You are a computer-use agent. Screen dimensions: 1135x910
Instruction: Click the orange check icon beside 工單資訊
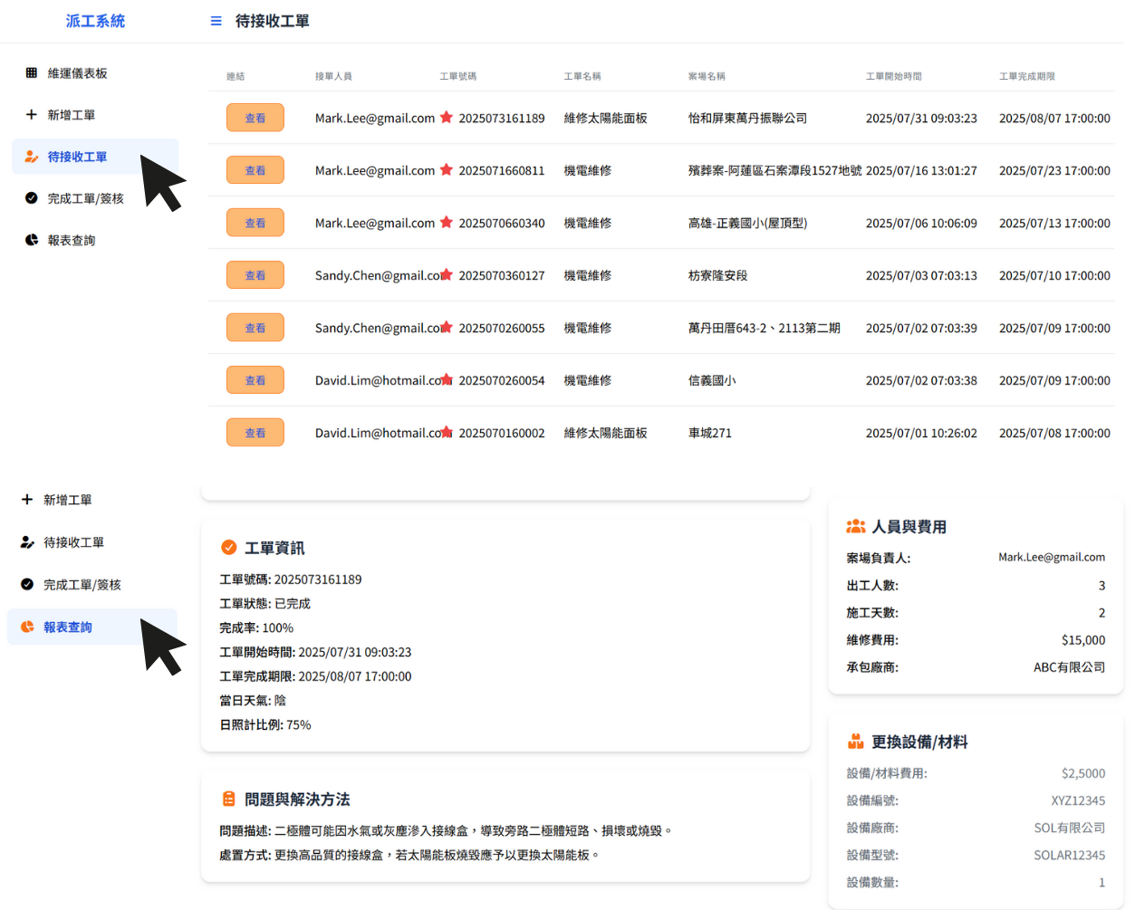tap(229, 548)
